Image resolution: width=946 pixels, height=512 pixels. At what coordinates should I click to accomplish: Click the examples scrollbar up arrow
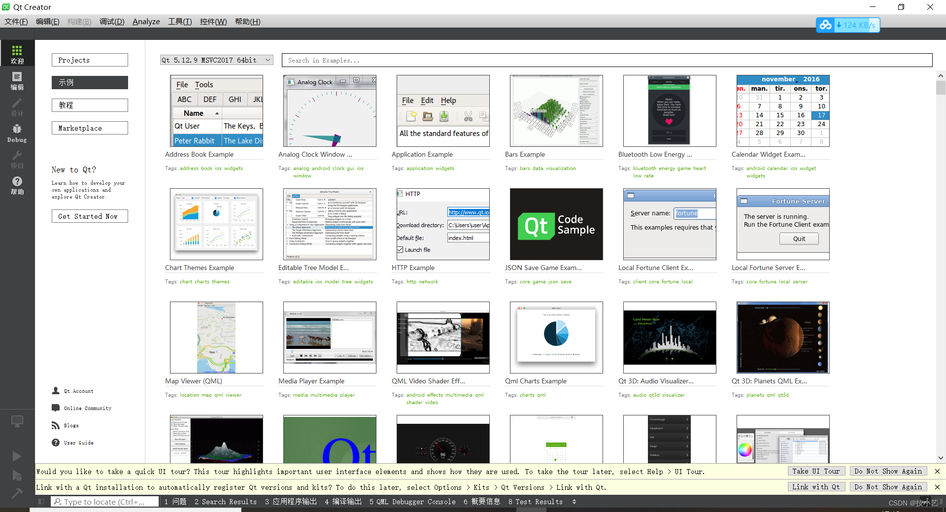pos(941,76)
